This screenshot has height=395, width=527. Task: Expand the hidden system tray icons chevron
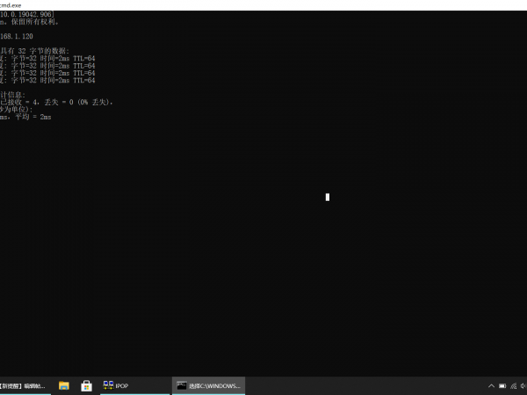point(490,385)
